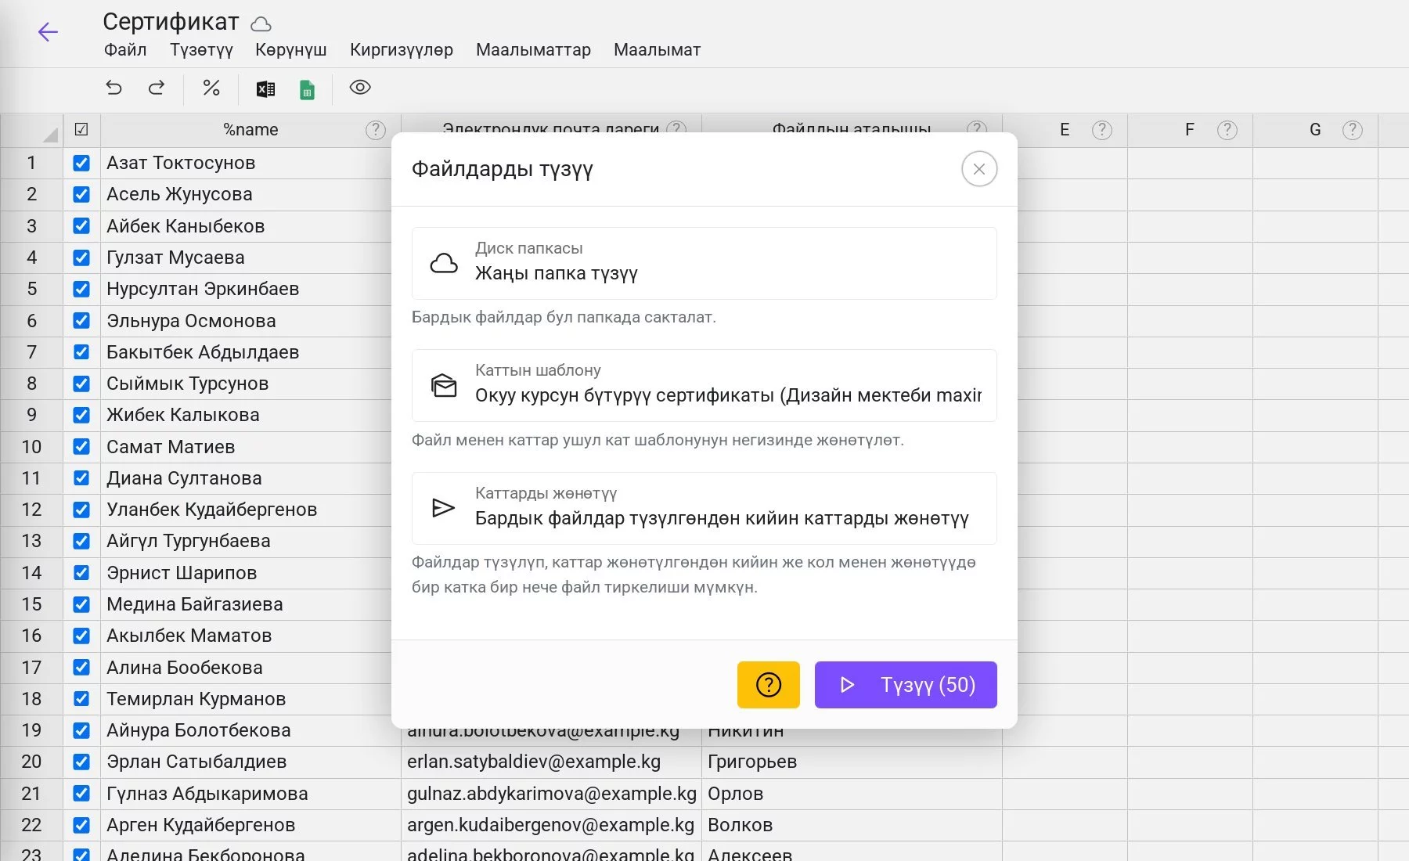Image resolution: width=1409 pixels, height=861 pixels.
Task: Open help for the %name column
Action: 376,130
